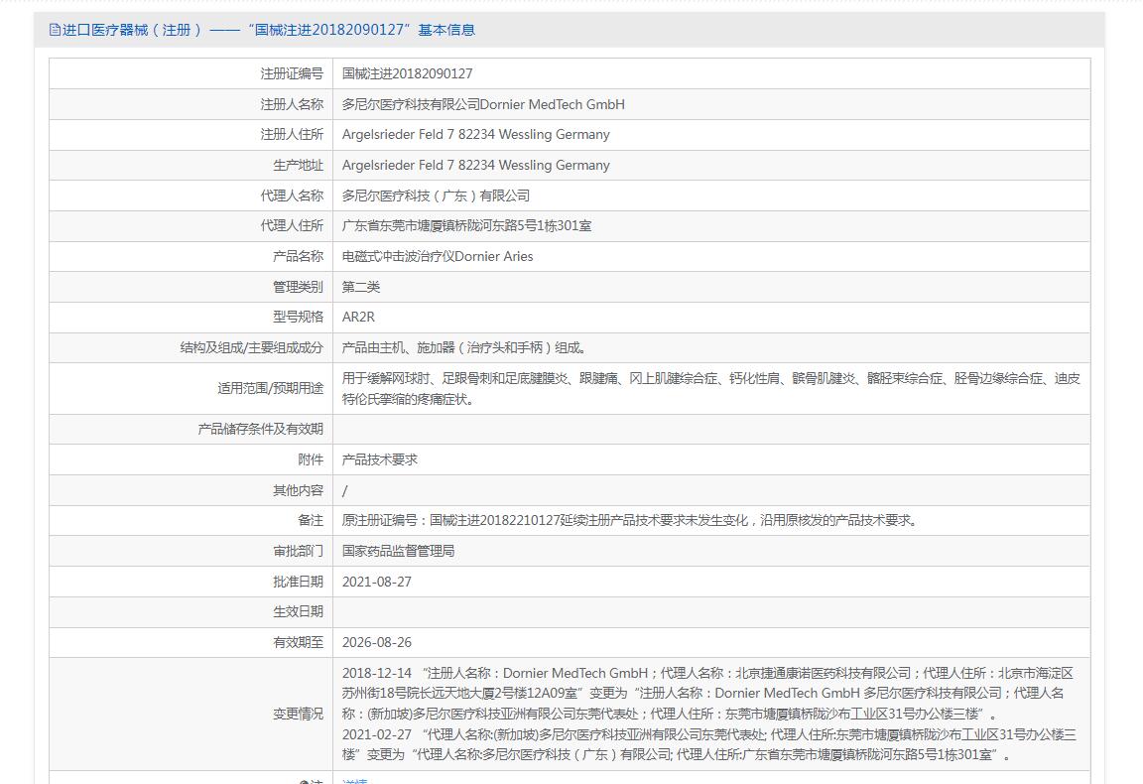
Task: Select the 产品技术要求 attachment value
Action: point(380,459)
